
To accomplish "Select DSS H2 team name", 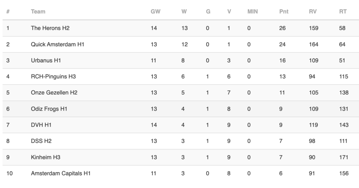I will click(x=41, y=141).
